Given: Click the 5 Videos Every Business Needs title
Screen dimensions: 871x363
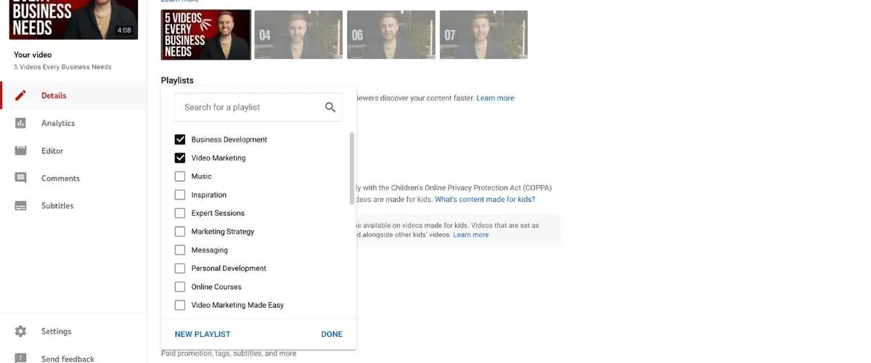Looking at the screenshot, I should pos(62,67).
